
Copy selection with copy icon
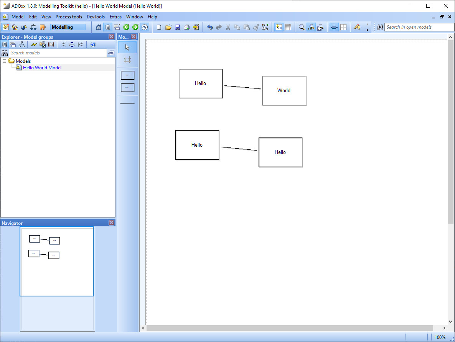click(237, 27)
